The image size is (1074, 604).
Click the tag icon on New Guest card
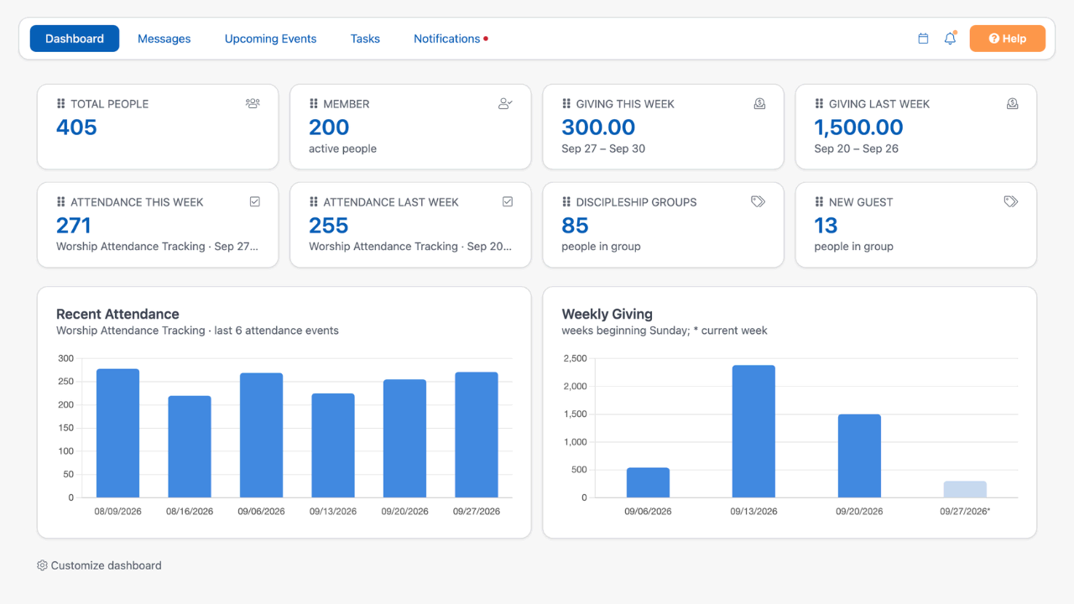pos(1011,201)
